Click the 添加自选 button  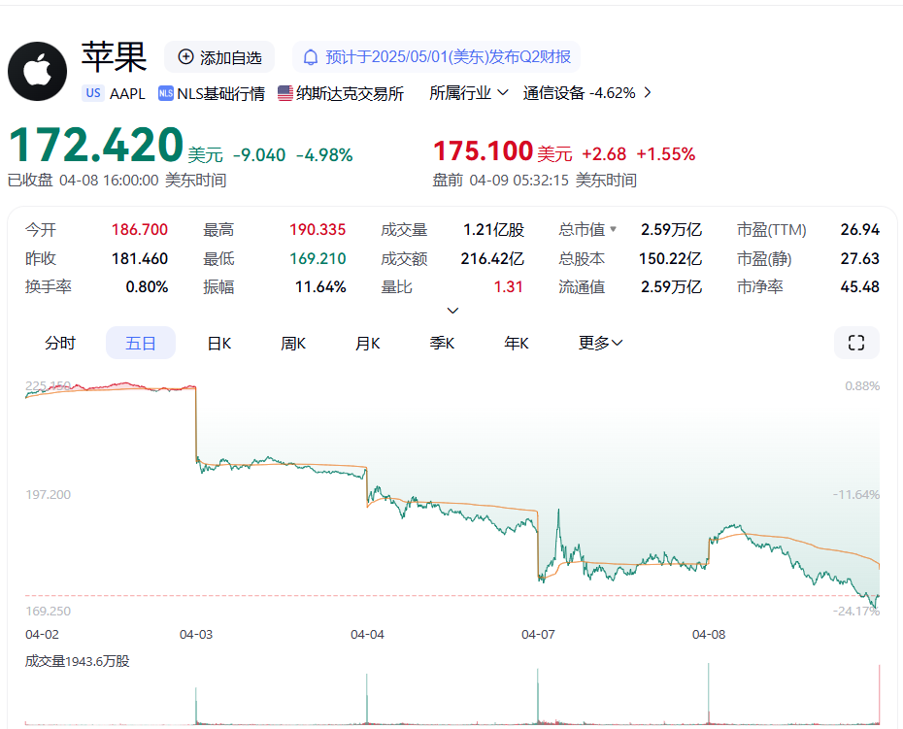pyautogui.click(x=219, y=57)
